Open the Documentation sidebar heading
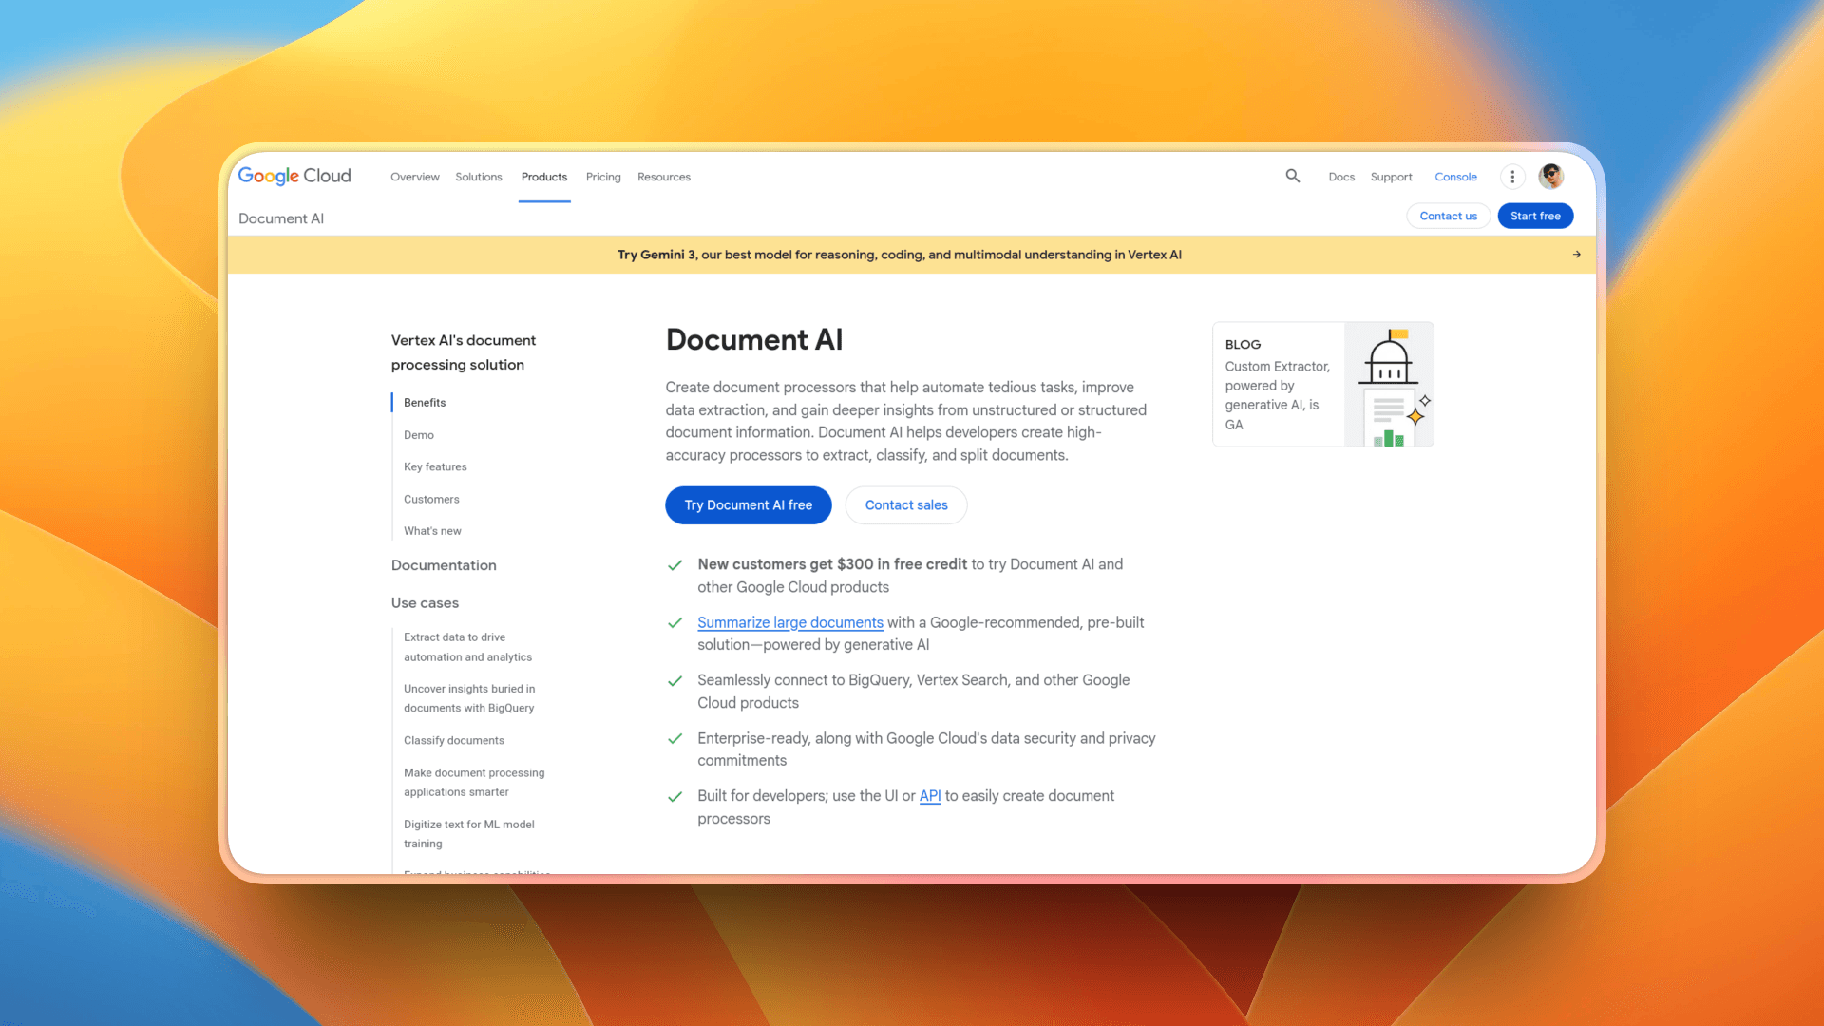 click(x=444, y=565)
